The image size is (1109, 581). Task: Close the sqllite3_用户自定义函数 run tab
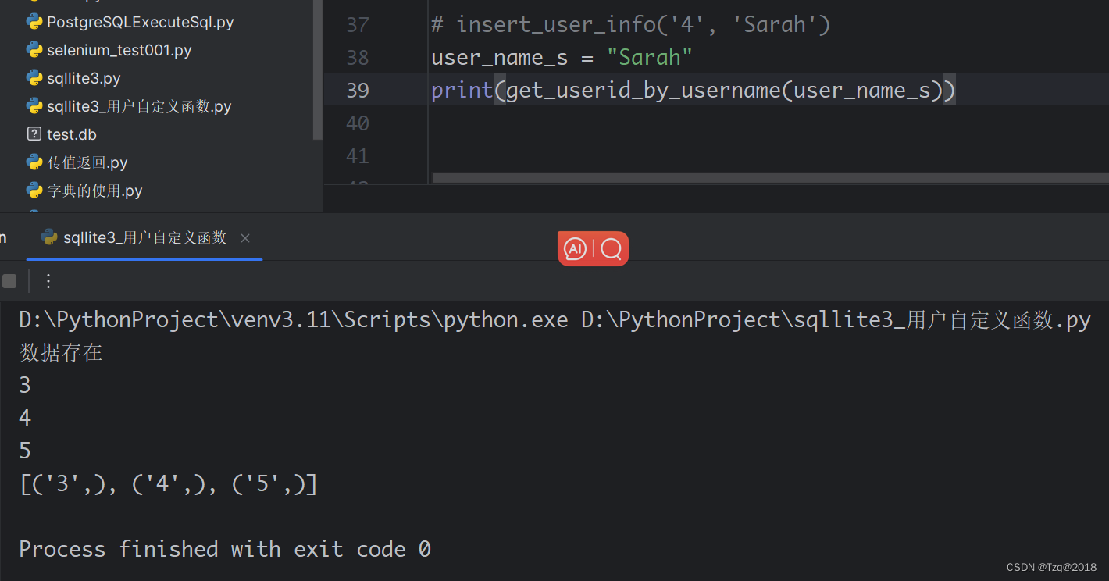coord(245,238)
